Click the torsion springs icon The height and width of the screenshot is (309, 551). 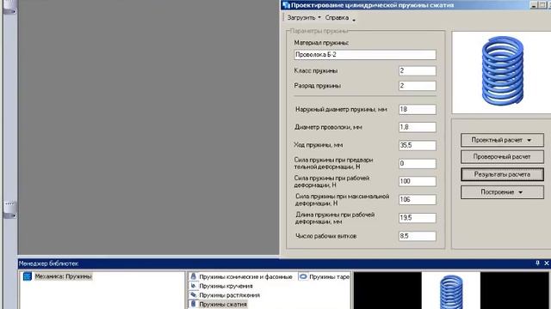(x=193, y=286)
